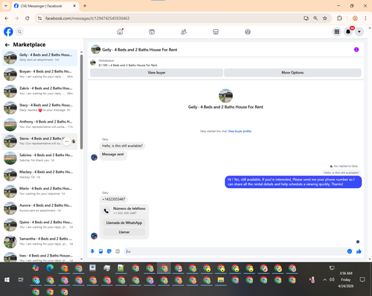Click the More Options button

point(292,73)
